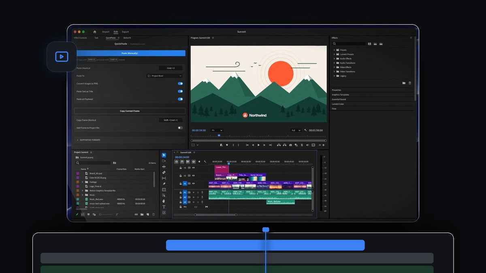Viewport: 486px width, 273px height.
Task: Open the Full playback resolution dropdown
Action: pyautogui.click(x=296, y=130)
